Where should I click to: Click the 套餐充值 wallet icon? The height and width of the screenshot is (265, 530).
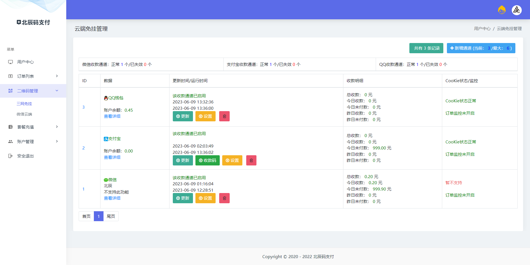pos(10,127)
